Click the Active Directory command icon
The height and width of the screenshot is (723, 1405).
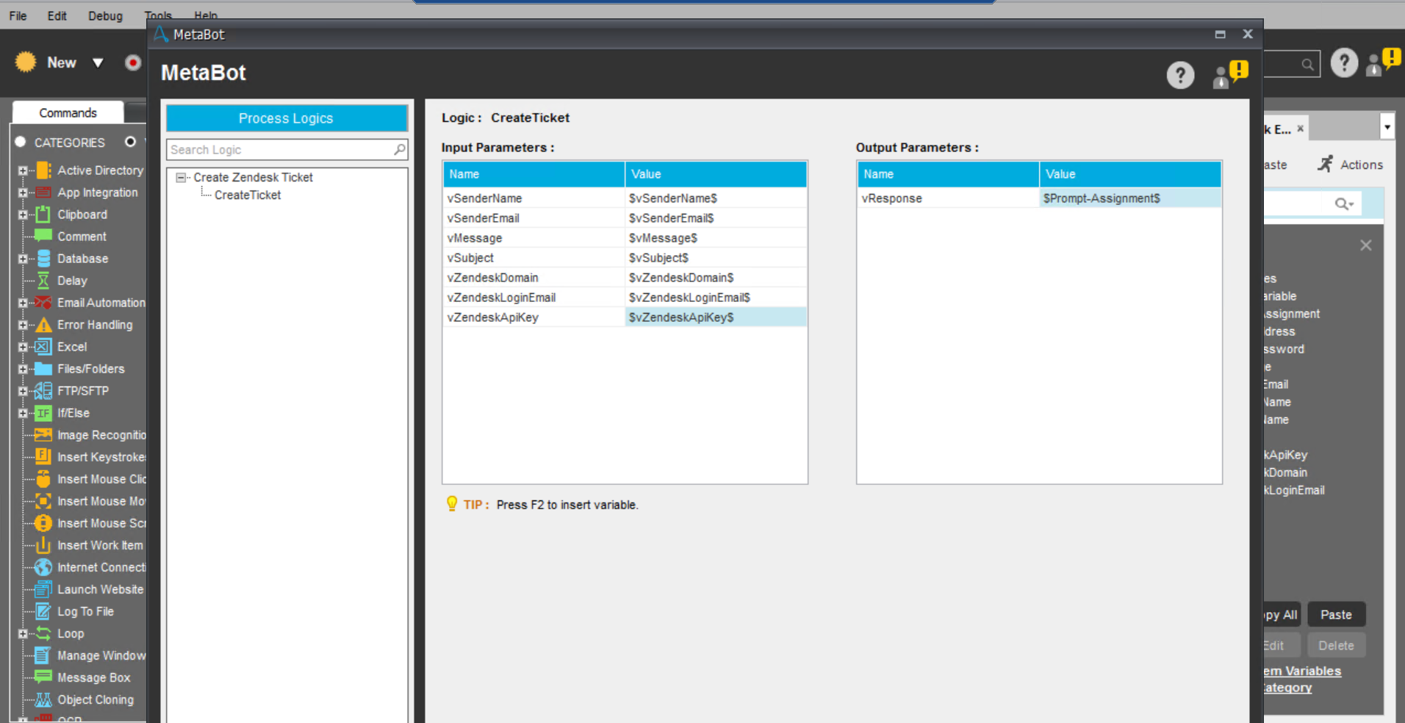point(43,170)
